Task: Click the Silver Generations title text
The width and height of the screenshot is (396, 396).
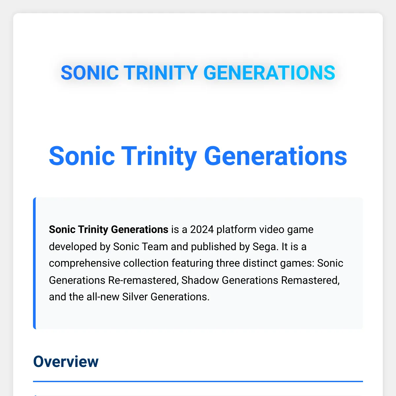Action: 165,297
